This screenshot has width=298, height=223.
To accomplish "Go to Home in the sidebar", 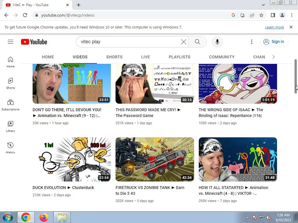I will coord(10,62).
